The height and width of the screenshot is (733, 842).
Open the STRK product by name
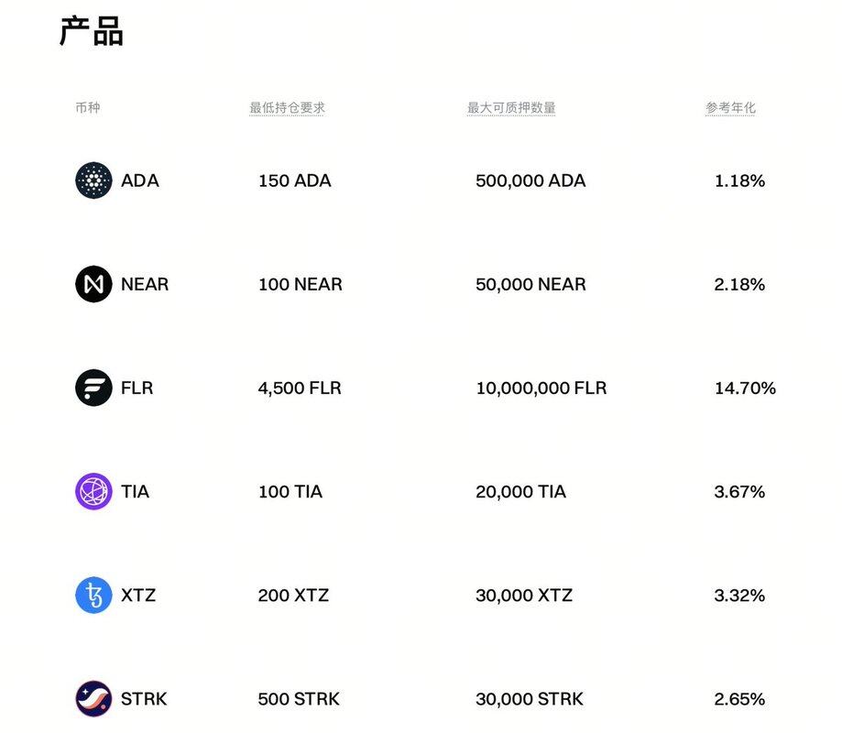pyautogui.click(x=144, y=699)
